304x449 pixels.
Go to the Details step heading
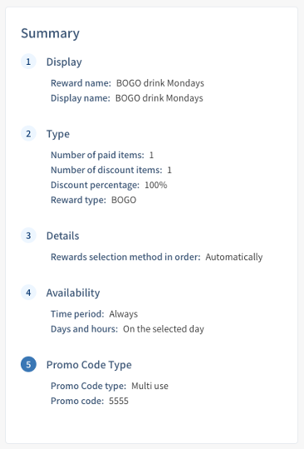[x=62, y=235]
